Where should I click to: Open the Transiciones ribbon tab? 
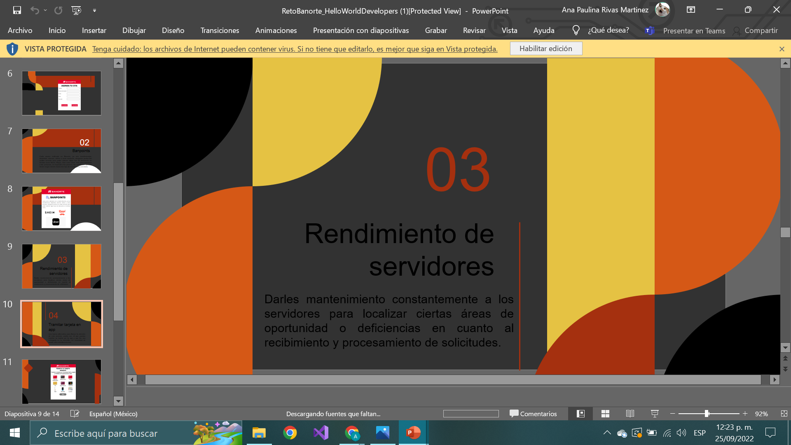(220, 30)
